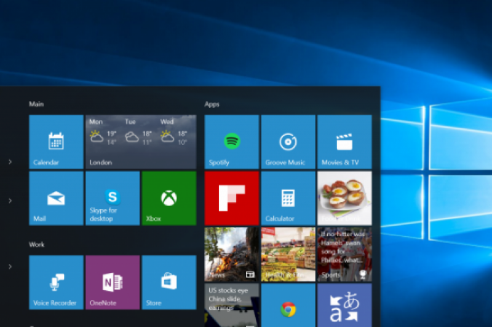Viewport: 492px width, 327px height.
Task: Open the Sports live tile
Action: (344, 255)
